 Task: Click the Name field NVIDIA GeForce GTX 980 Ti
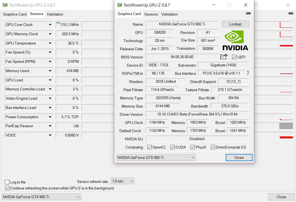coord(182,24)
